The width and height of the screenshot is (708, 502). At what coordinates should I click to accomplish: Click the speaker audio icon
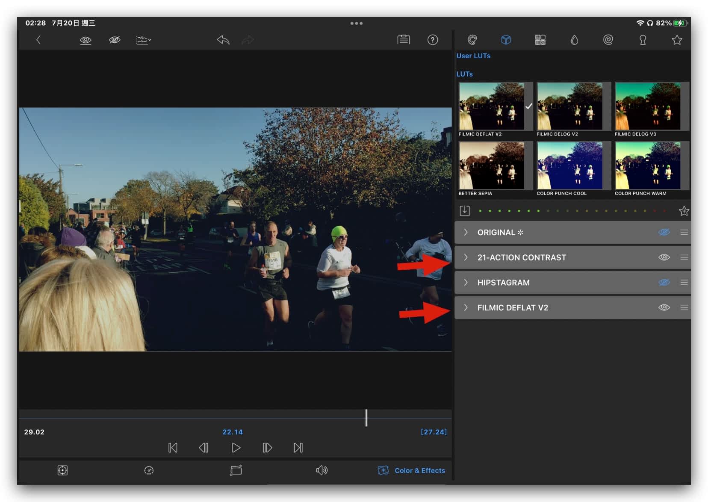point(322,470)
